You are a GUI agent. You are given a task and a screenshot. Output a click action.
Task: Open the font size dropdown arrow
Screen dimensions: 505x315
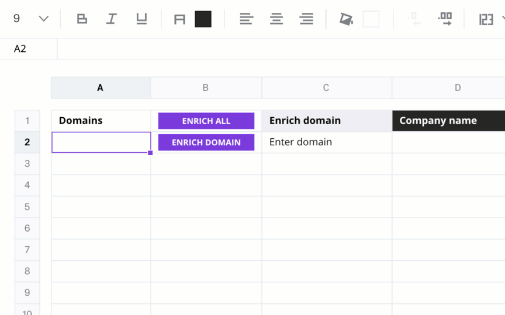coord(43,19)
